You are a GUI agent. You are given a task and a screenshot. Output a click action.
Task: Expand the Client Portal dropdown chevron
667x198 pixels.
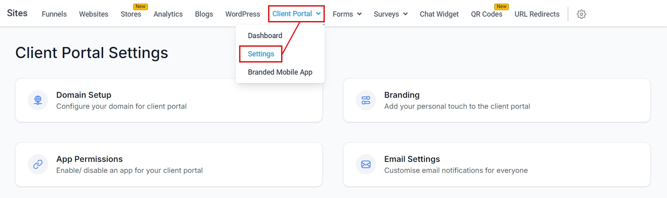click(x=318, y=13)
